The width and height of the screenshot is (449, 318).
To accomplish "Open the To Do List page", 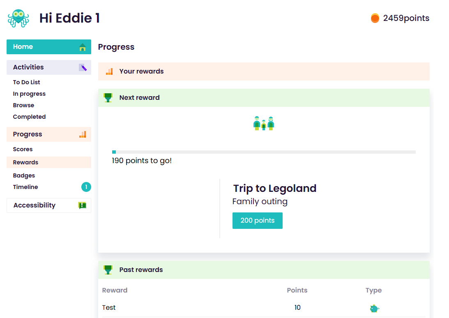I will pos(26,82).
